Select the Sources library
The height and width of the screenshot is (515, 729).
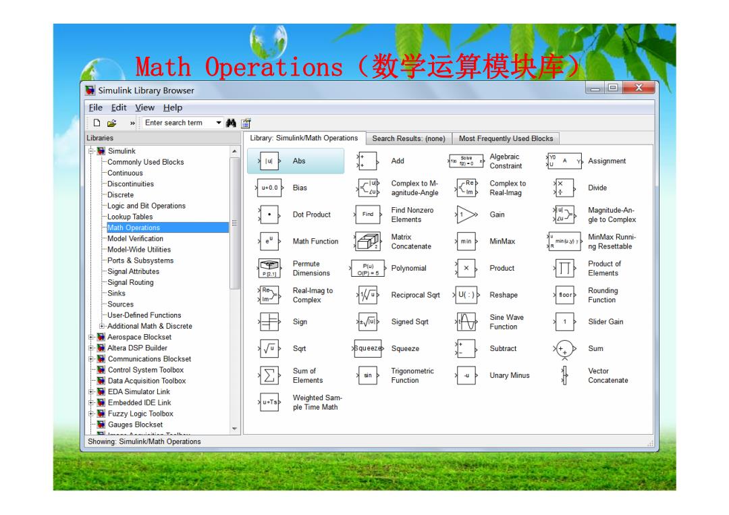click(120, 304)
